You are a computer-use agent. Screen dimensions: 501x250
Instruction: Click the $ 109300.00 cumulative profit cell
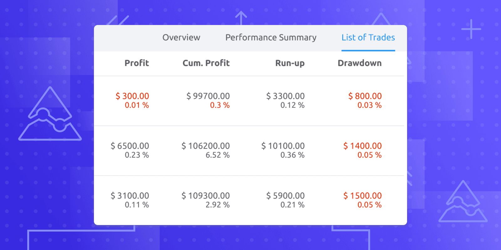(206, 196)
